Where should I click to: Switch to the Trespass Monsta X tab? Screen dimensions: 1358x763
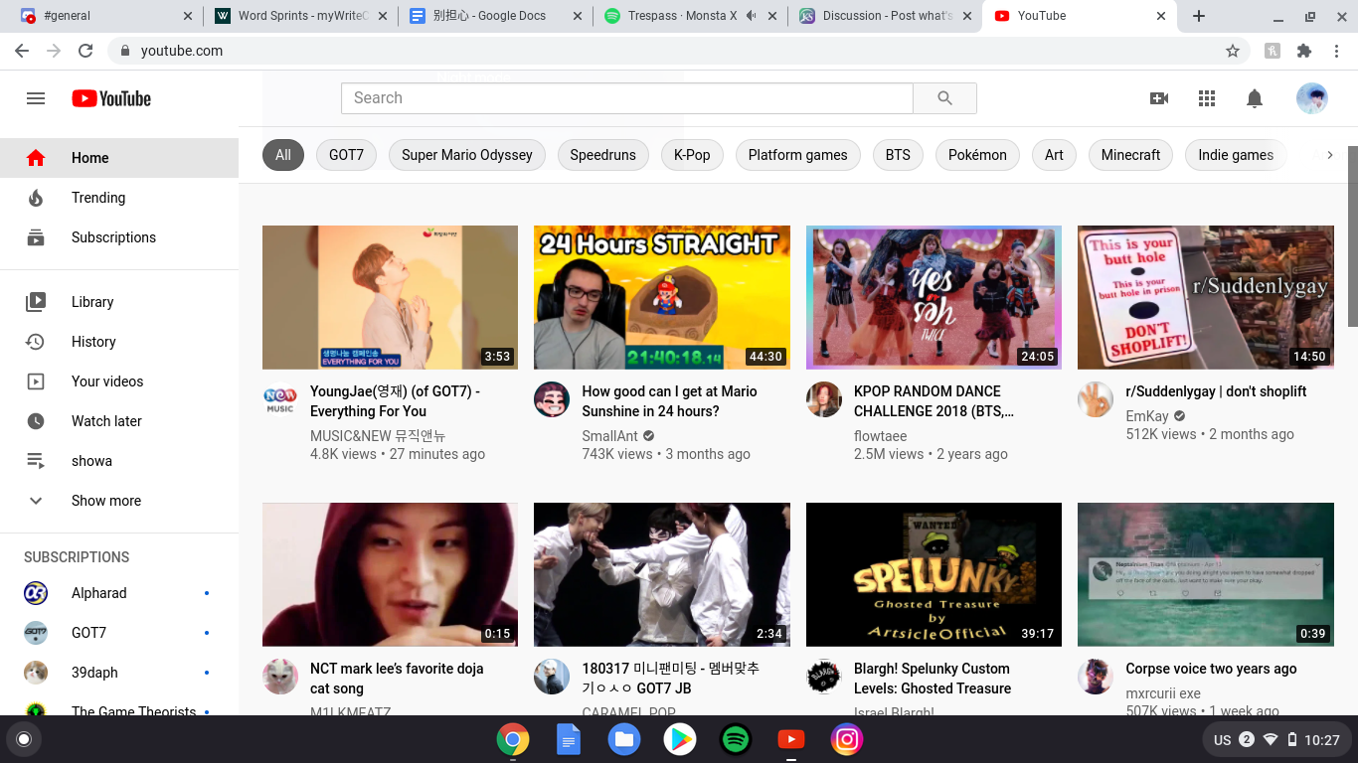pos(690,16)
